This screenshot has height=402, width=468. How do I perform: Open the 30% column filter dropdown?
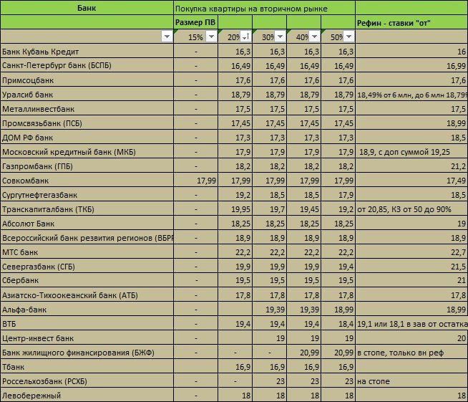click(281, 37)
